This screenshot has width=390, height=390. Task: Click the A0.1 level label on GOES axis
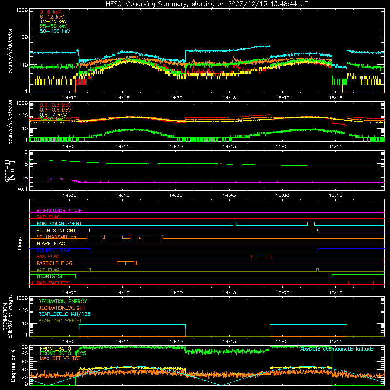click(22, 189)
